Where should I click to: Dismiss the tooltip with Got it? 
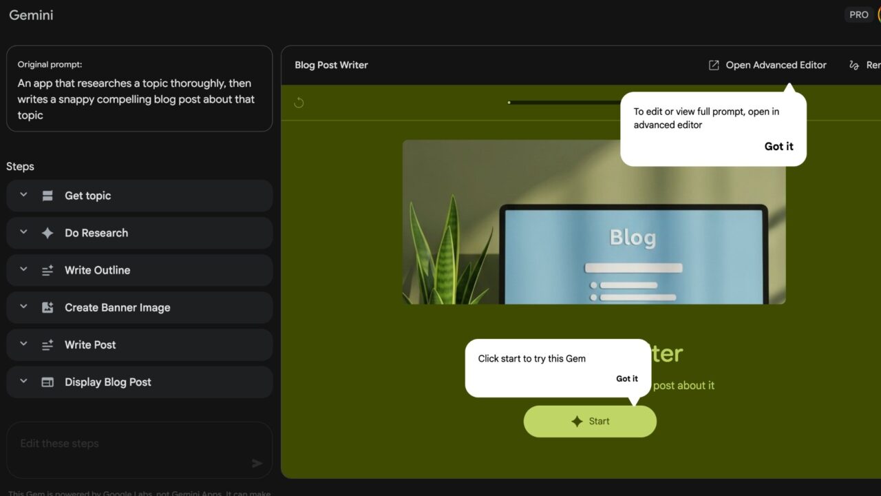[x=778, y=146]
